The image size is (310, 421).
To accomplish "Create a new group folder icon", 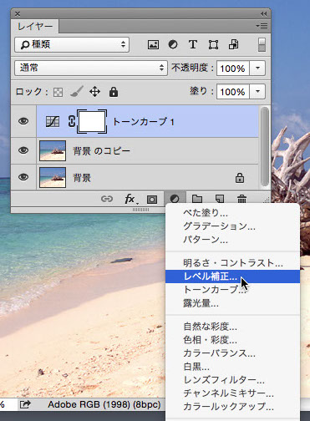I will (x=197, y=199).
